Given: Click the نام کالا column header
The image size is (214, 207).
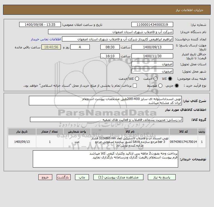Looking at the screenshot, I should pos(130,131).
